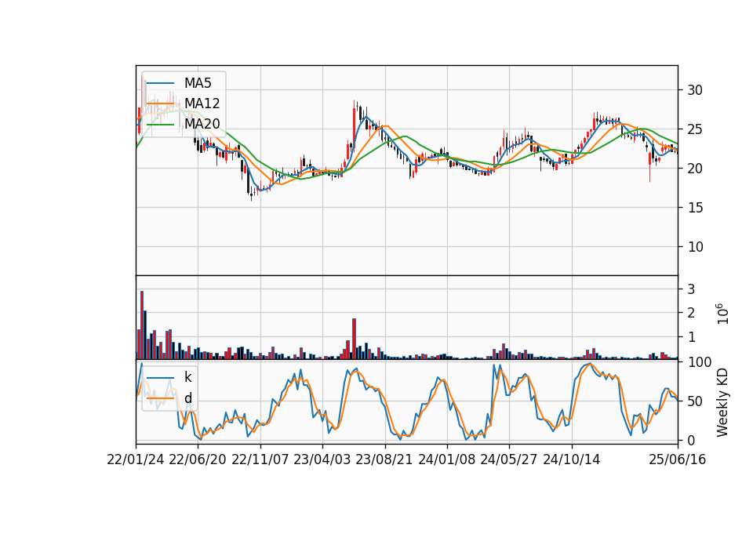Image resolution: width=753 pixels, height=541 pixels.
Task: Click the blue MA5 legend line sample
Action: click(160, 83)
